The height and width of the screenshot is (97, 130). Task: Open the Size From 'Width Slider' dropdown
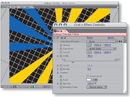click(x=101, y=49)
